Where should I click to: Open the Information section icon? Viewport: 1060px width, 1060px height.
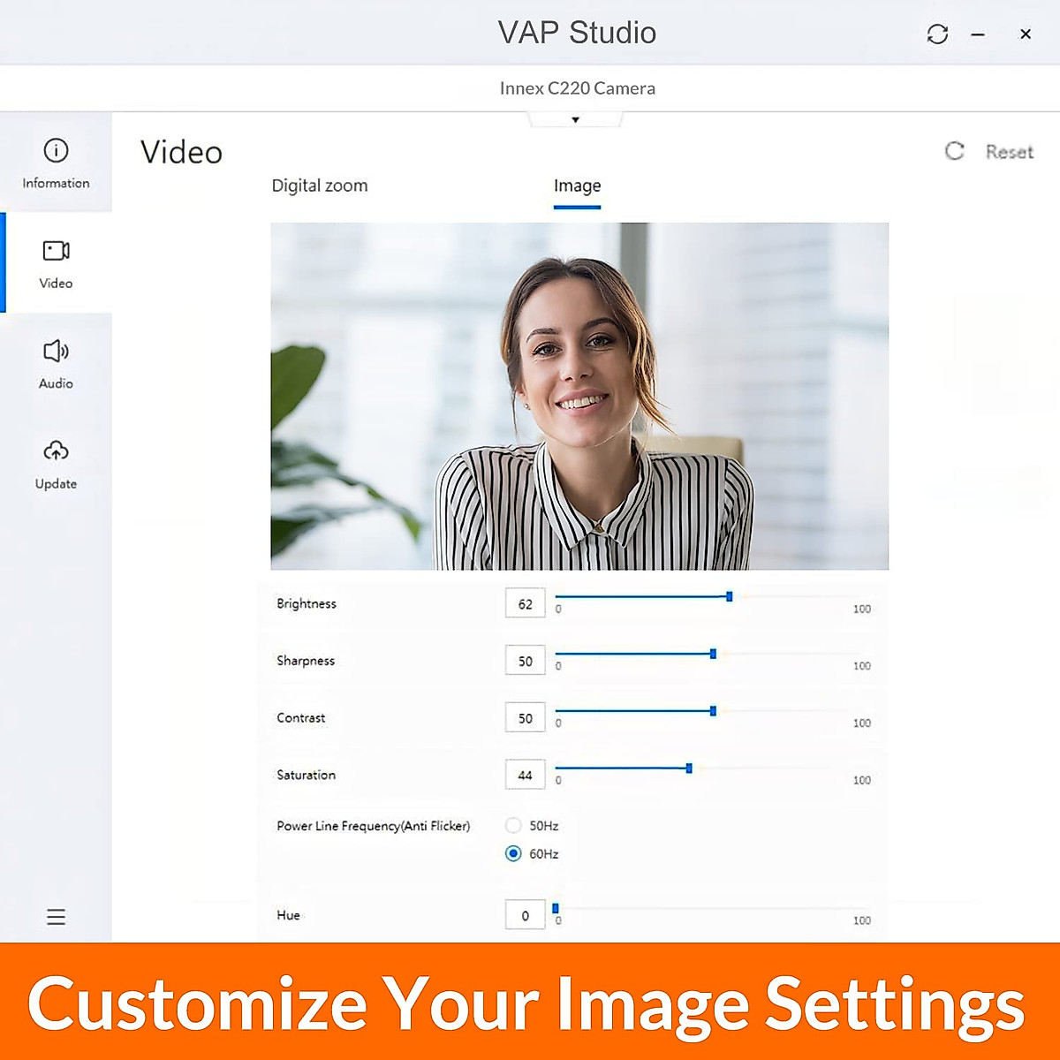56,151
